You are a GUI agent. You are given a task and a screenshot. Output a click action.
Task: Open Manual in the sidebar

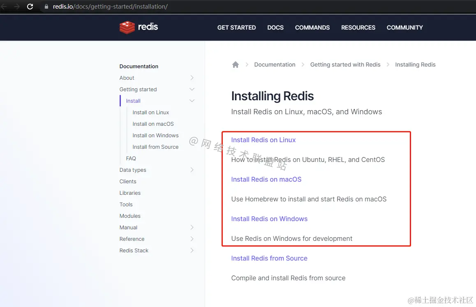pos(128,227)
